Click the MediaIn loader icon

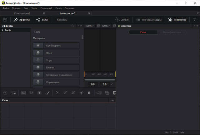(5, 93)
